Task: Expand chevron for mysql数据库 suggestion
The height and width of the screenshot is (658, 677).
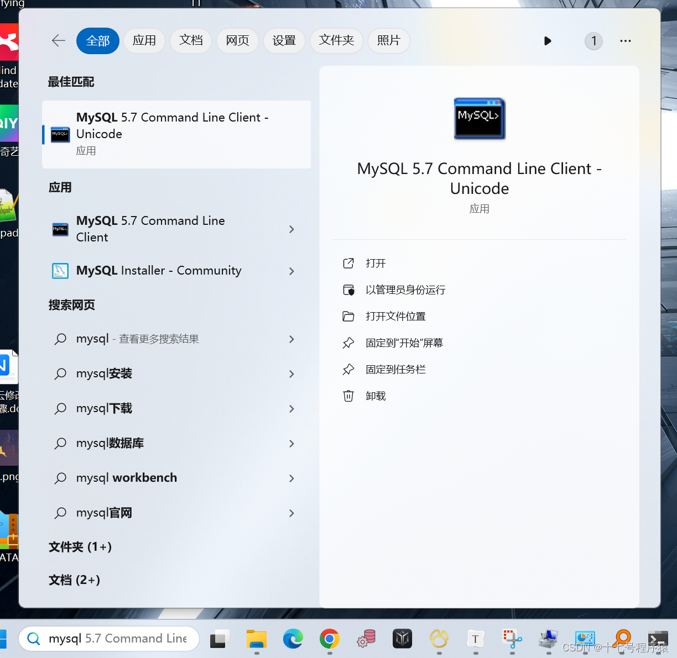Action: (x=291, y=444)
